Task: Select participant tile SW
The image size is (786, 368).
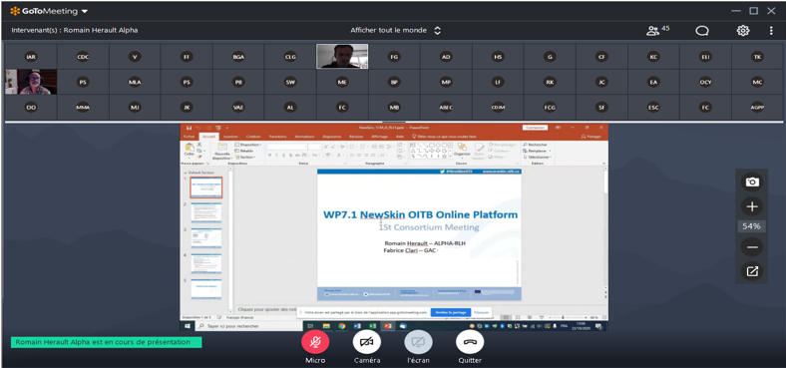Action: click(x=290, y=82)
